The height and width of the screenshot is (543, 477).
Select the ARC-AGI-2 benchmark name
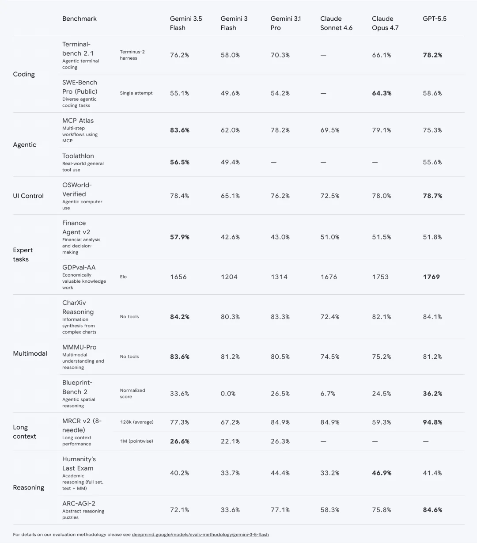click(79, 503)
